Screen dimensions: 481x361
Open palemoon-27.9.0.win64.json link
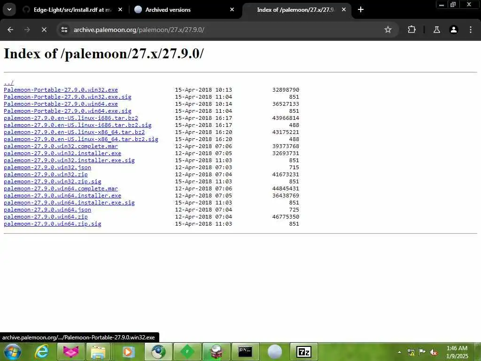pos(47,210)
